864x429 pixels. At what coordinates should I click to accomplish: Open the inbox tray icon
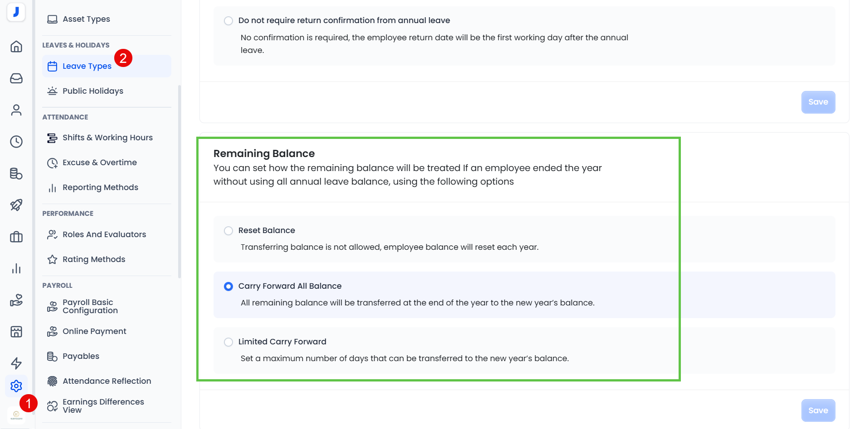click(x=16, y=78)
